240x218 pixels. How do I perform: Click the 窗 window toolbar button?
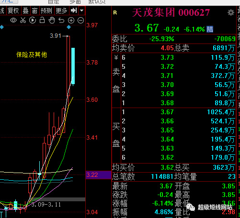tap(34, 11)
